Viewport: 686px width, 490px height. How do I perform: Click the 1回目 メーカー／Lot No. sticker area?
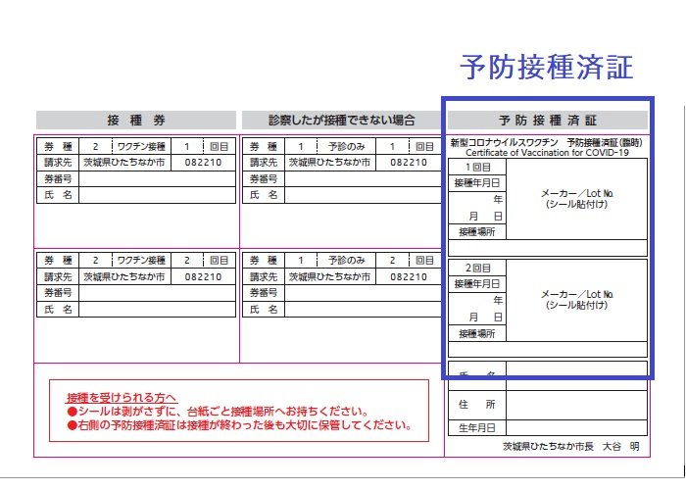point(576,199)
